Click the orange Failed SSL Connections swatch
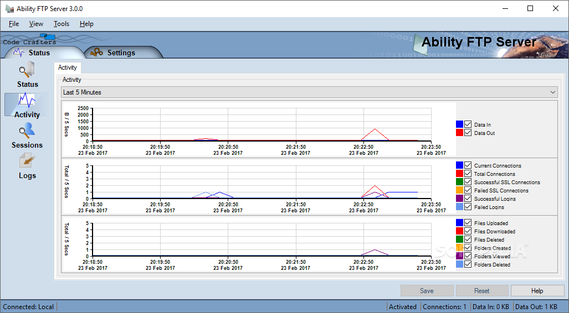The image size is (569, 313). click(x=459, y=190)
